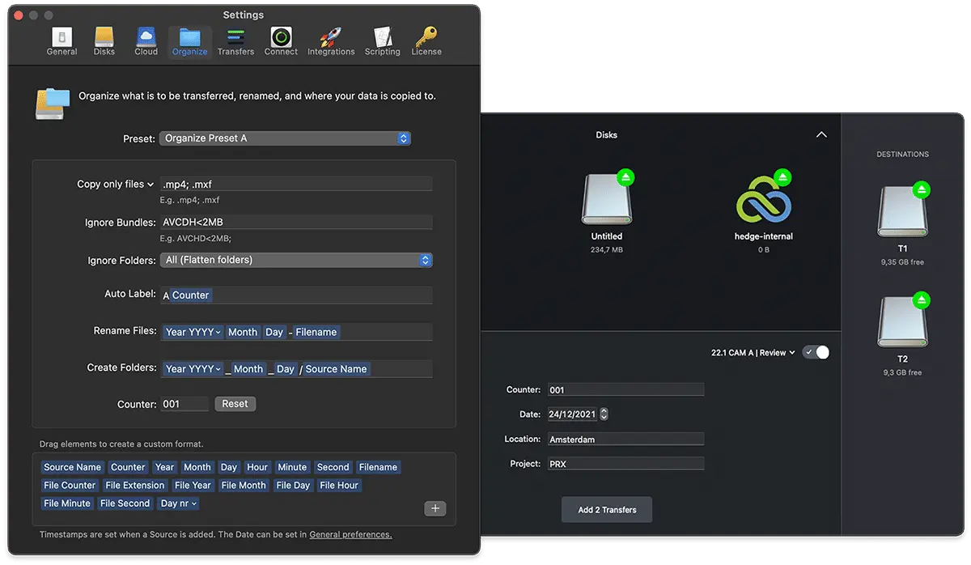The image size is (971, 565).
Task: Collapse the Disks panel chevron
Action: pyautogui.click(x=821, y=135)
